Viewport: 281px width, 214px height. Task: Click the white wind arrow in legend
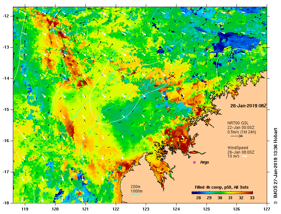(245, 156)
